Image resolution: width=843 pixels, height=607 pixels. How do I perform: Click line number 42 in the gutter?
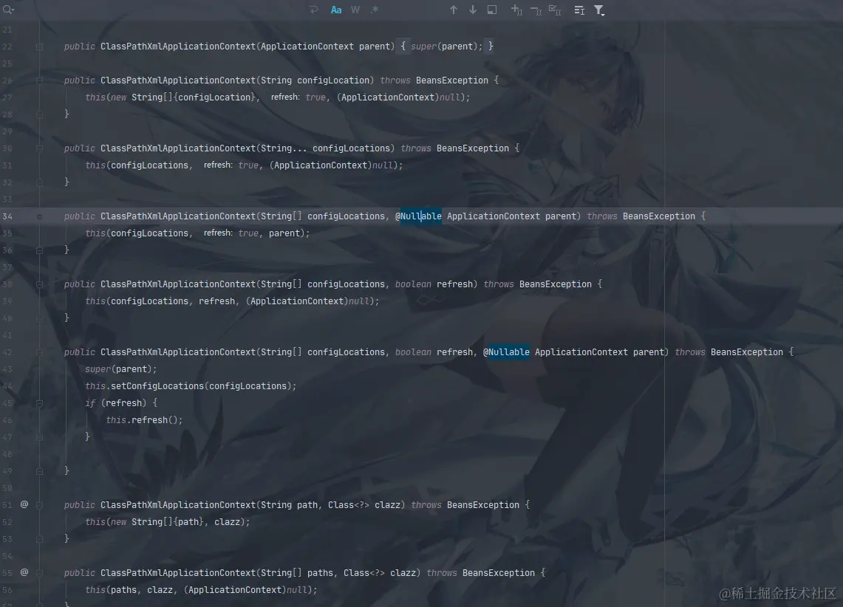pos(7,352)
